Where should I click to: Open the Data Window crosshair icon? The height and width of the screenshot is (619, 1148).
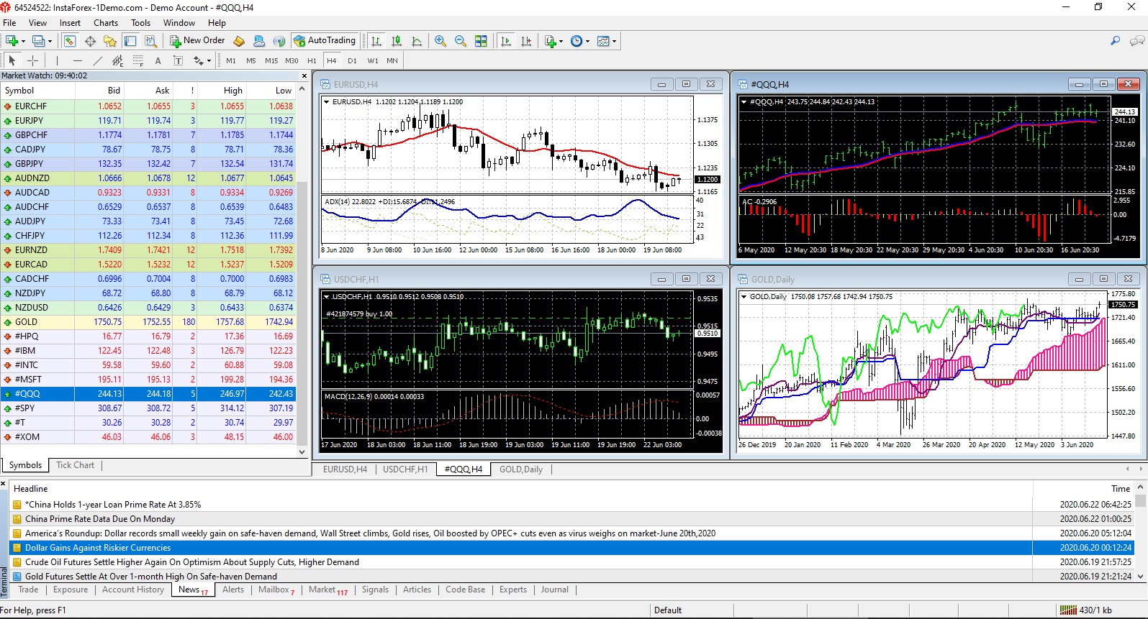click(90, 41)
